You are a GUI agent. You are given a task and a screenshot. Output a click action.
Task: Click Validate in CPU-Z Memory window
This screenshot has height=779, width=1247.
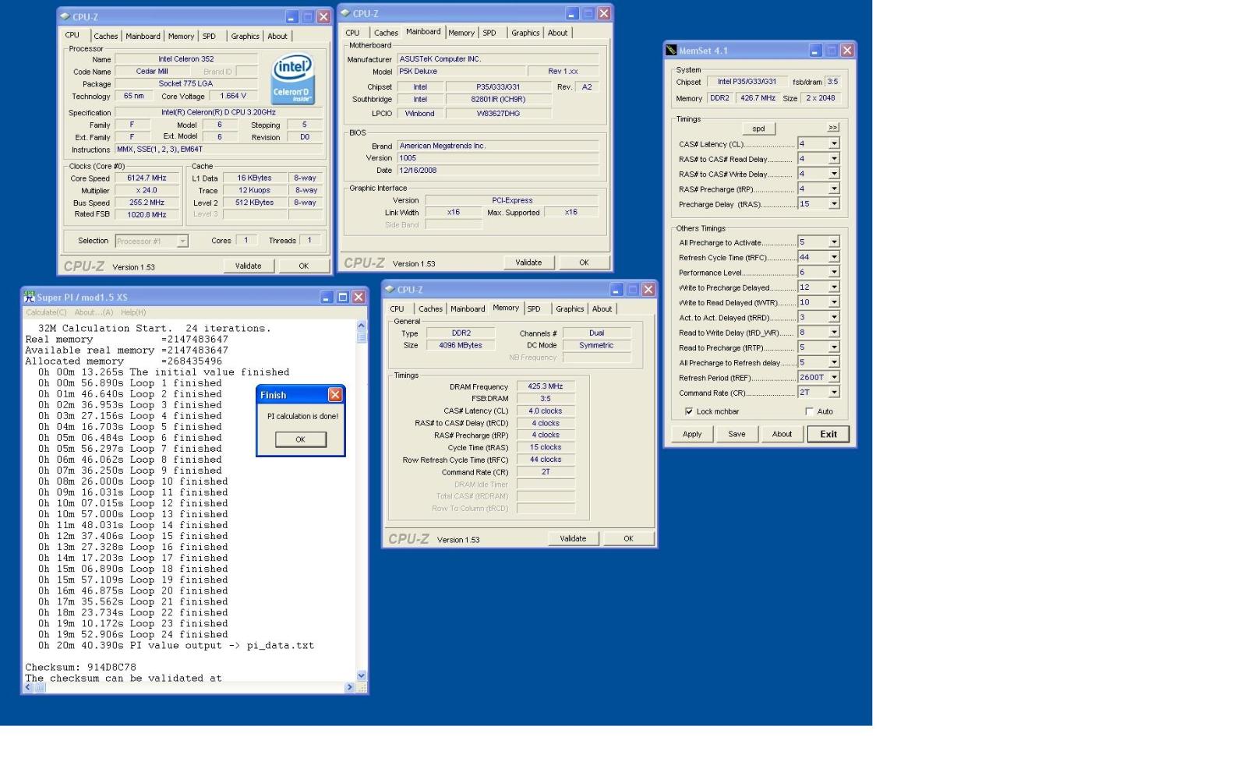(573, 538)
